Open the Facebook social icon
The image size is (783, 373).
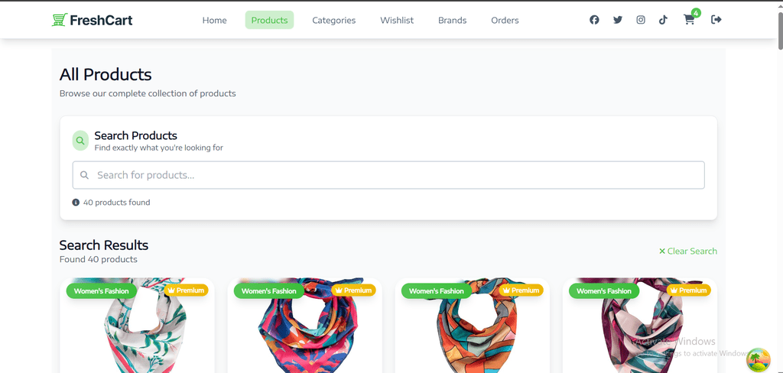click(593, 20)
